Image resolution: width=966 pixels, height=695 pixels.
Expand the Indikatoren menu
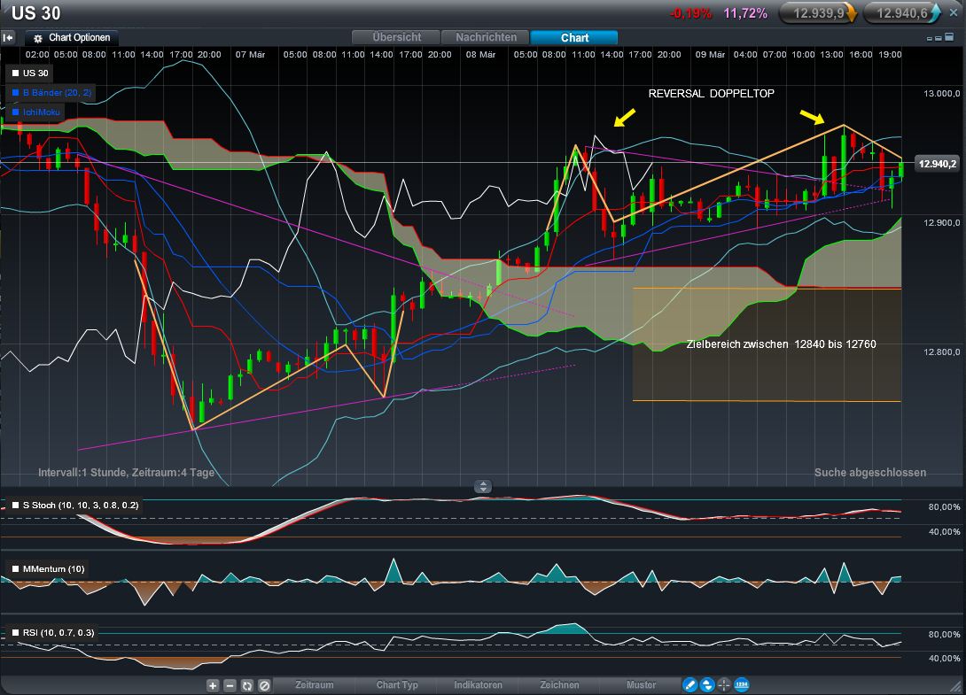(x=478, y=684)
